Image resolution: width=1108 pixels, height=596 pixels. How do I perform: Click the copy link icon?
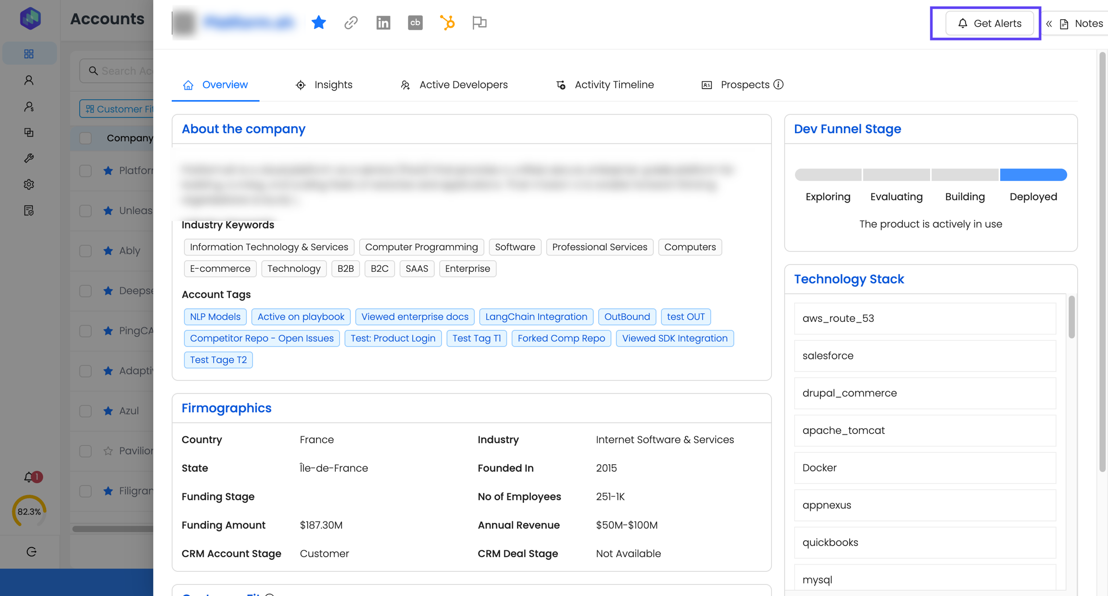click(x=351, y=23)
